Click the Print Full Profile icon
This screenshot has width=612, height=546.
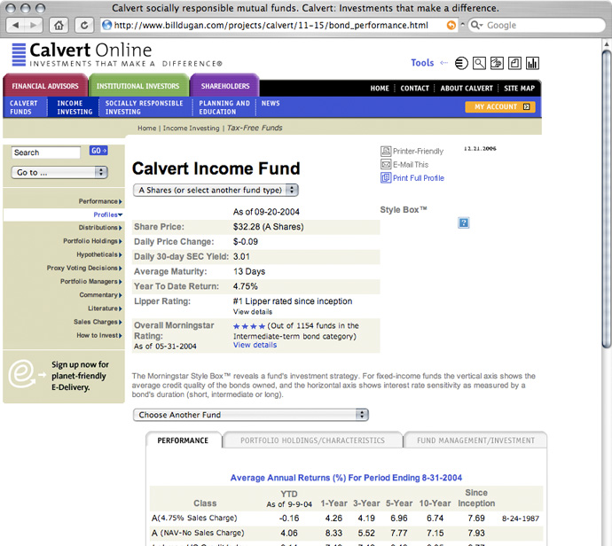(x=386, y=178)
